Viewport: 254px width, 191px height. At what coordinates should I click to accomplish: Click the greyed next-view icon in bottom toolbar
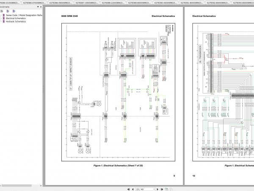(171, 189)
